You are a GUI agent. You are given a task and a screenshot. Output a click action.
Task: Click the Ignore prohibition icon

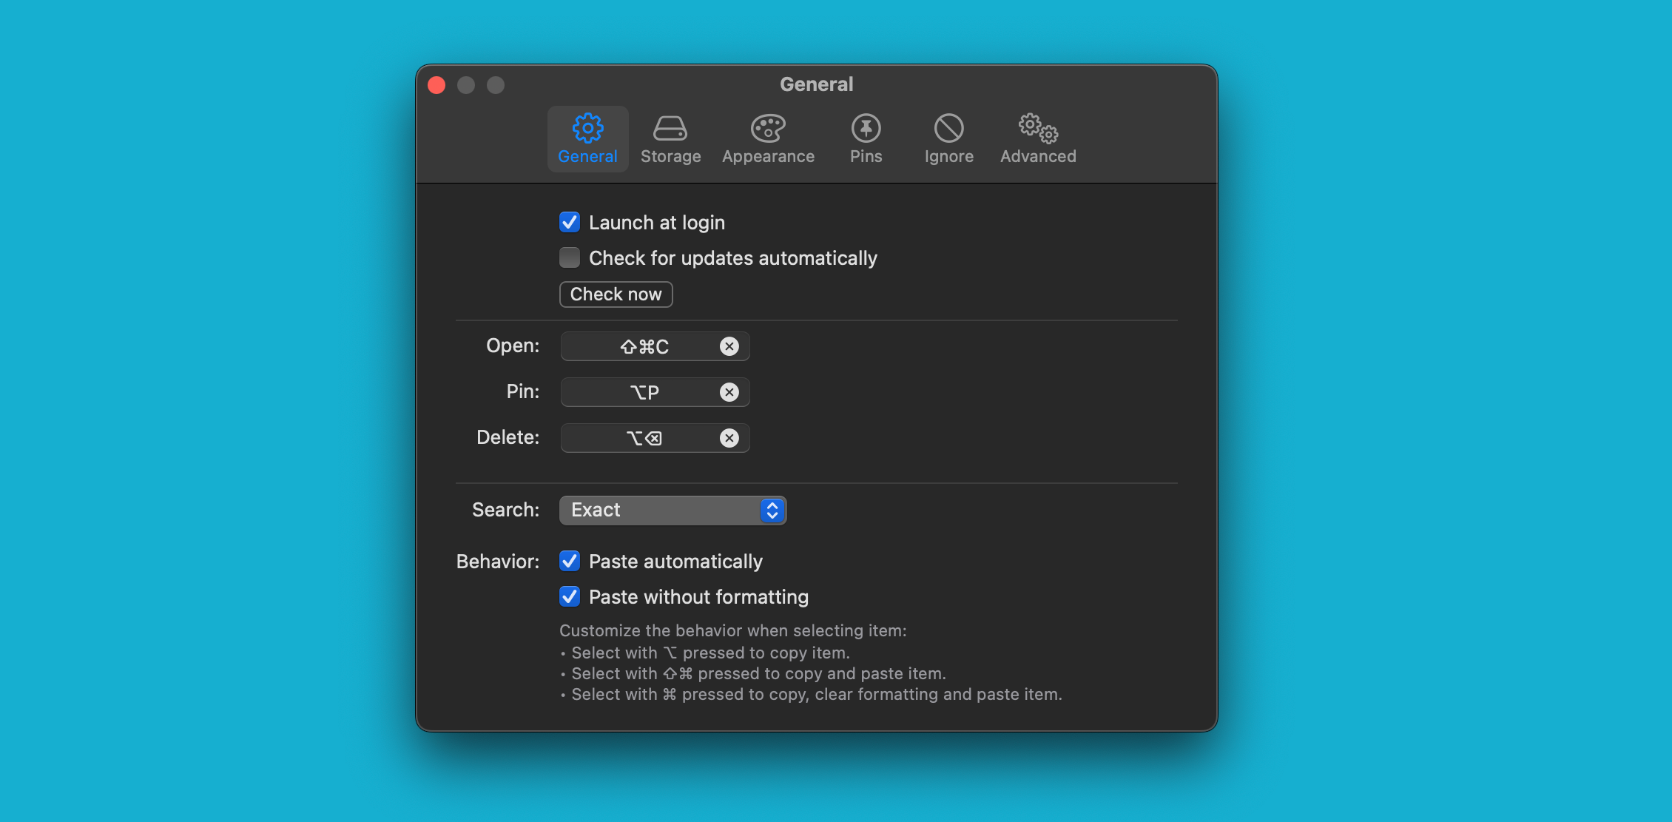coord(948,127)
